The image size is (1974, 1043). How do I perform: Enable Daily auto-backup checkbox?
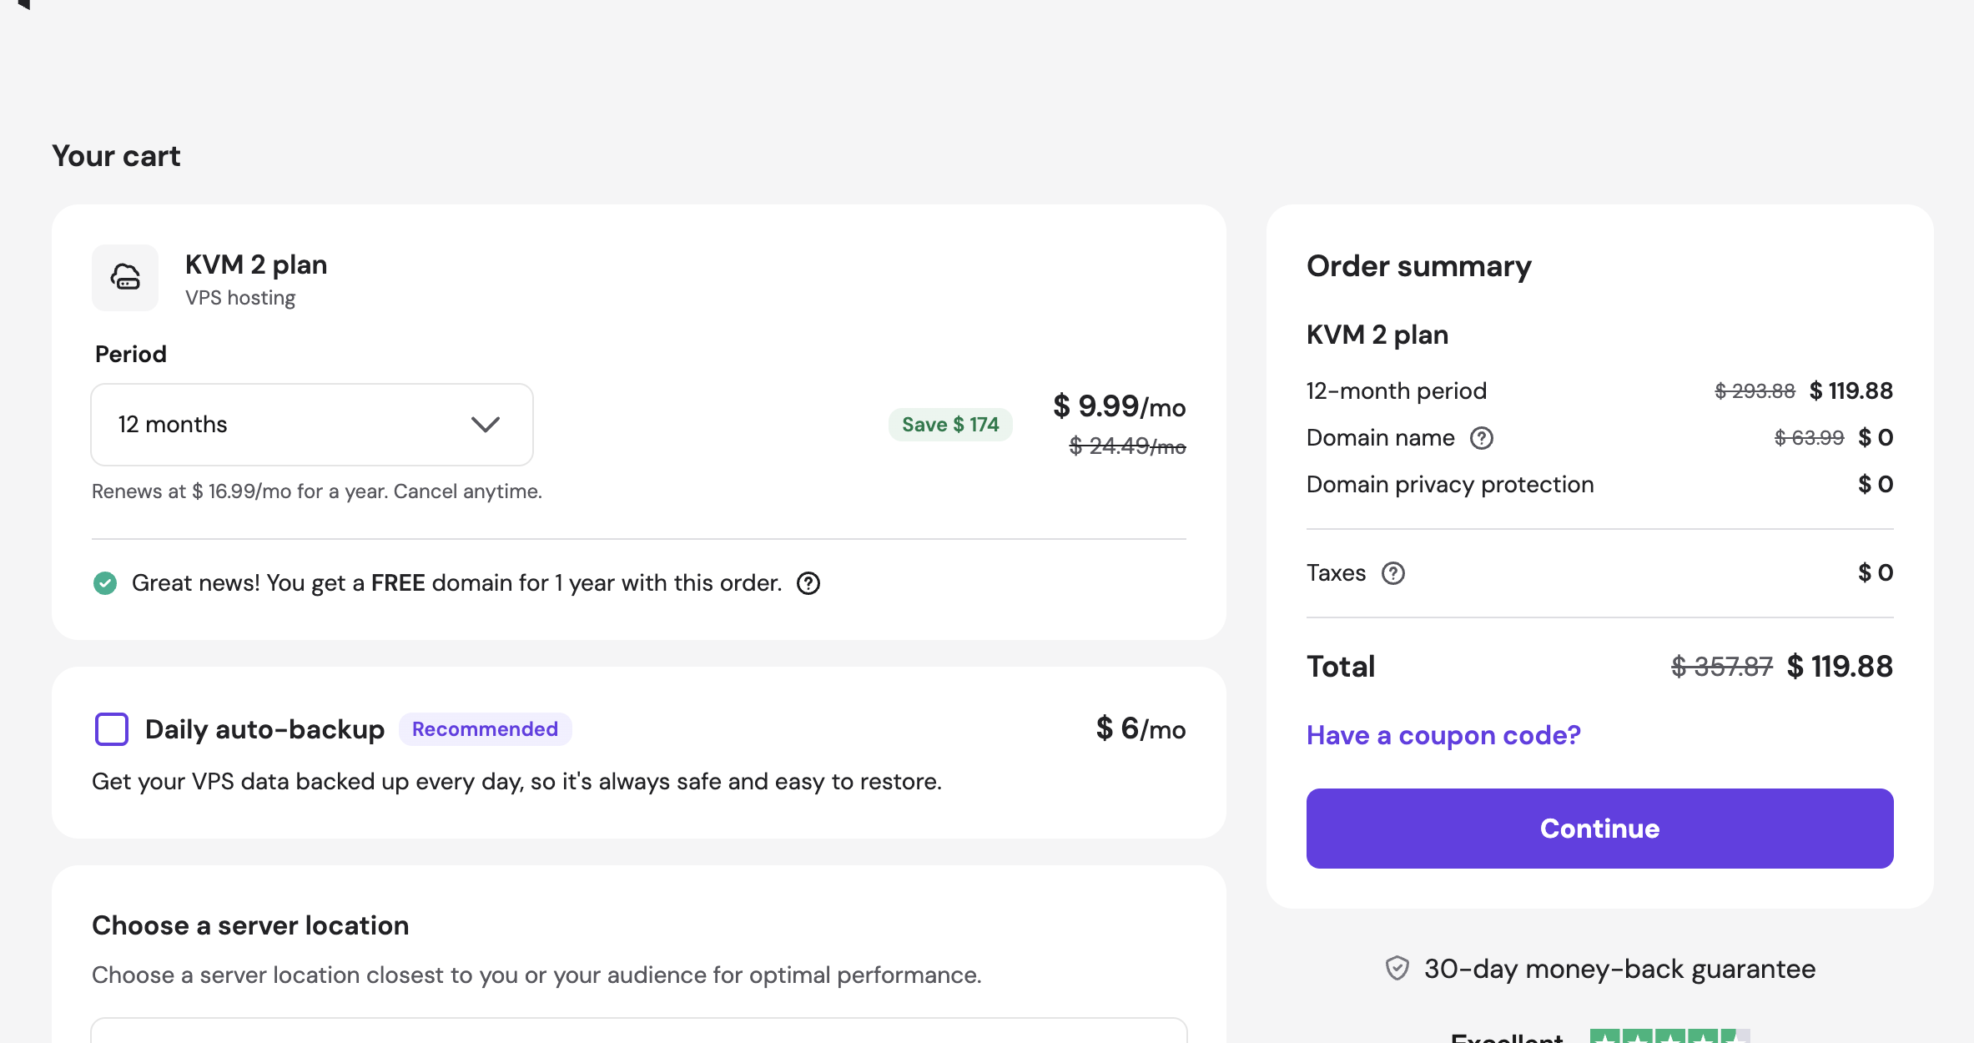pos(112,729)
